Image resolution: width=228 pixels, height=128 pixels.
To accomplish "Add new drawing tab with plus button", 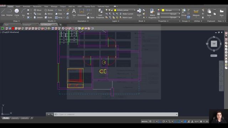I will coord(61,25).
